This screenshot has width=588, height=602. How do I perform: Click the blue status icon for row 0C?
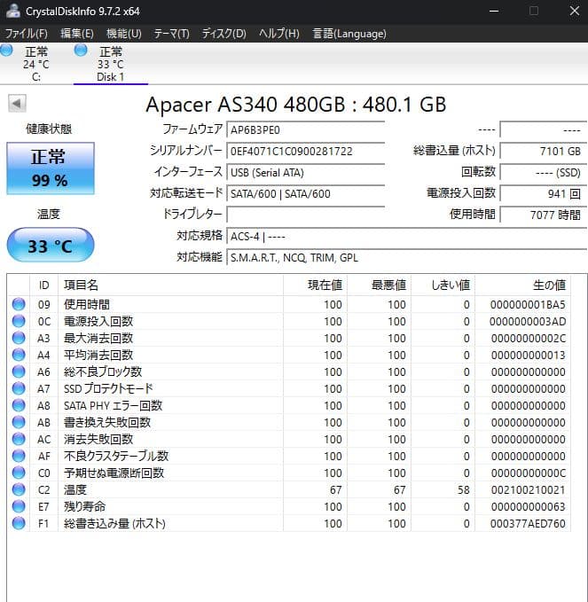(x=19, y=321)
